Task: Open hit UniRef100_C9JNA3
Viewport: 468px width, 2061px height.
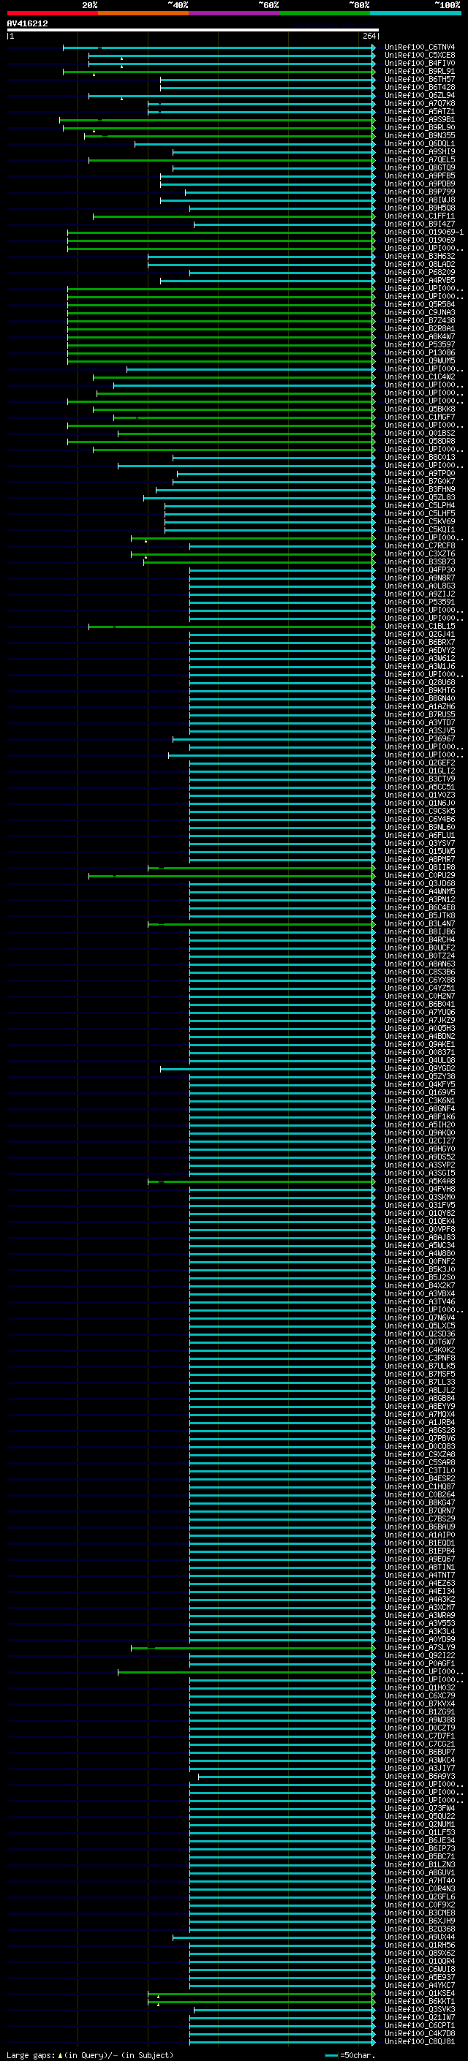Action: tap(419, 313)
